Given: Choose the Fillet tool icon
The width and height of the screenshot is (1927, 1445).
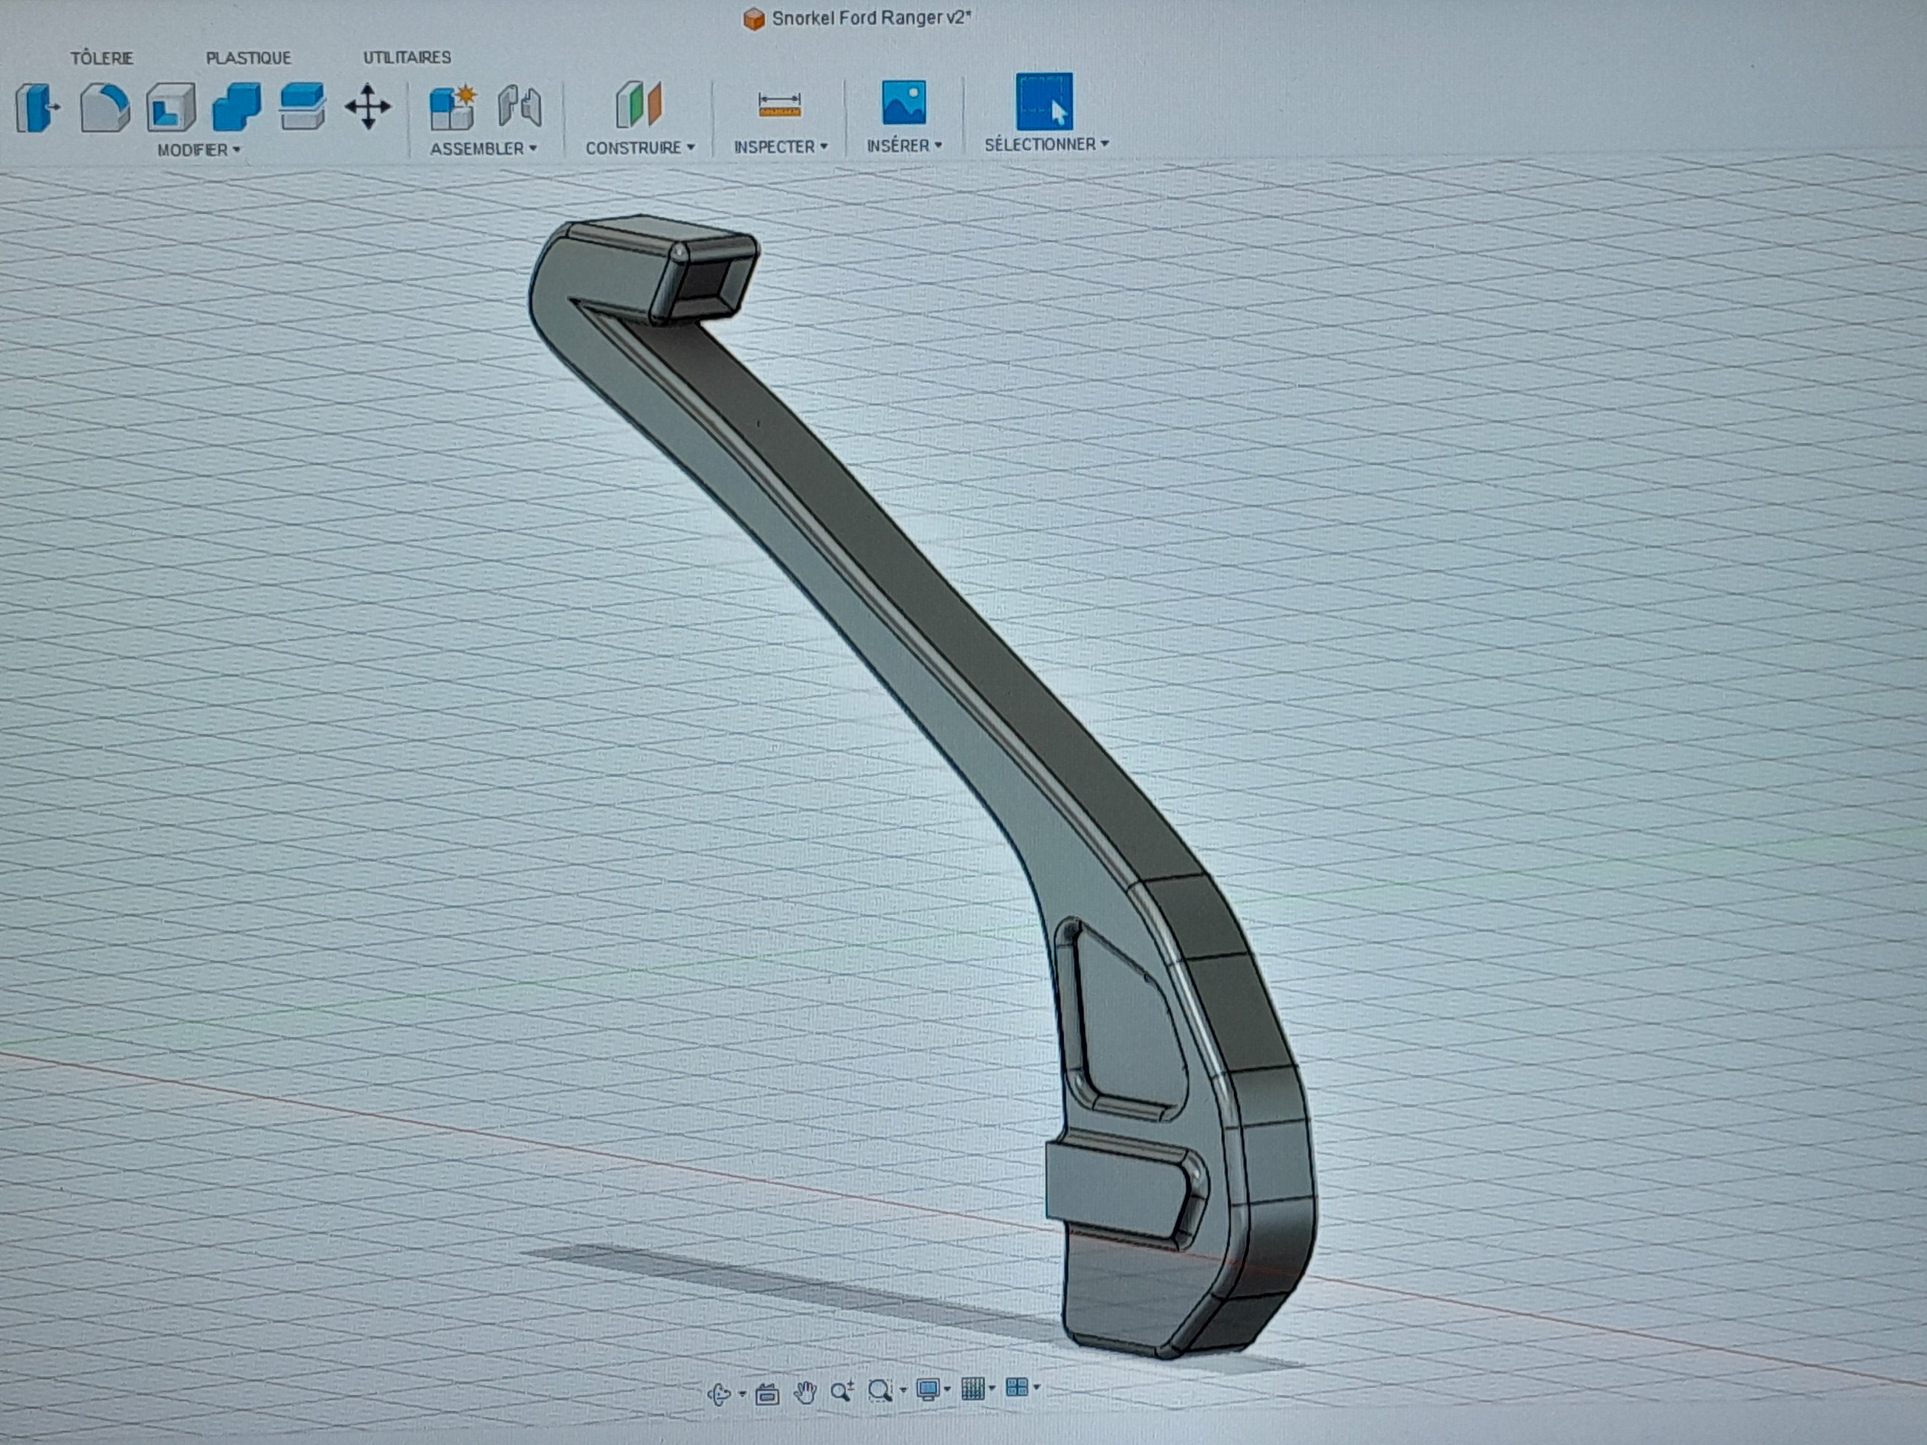Looking at the screenshot, I should (106, 108).
